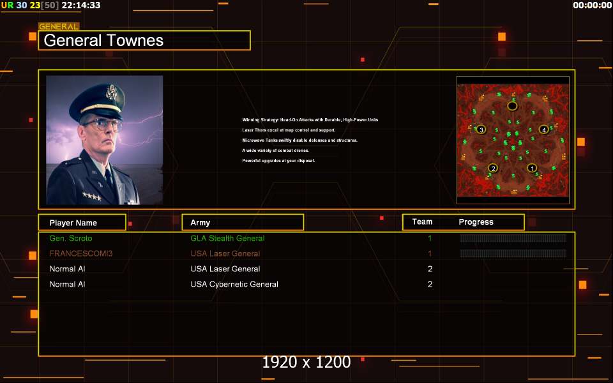Image resolution: width=613 pixels, height=383 pixels.
Task: Click Normal AI name beside USA Laser General
Action: point(67,269)
